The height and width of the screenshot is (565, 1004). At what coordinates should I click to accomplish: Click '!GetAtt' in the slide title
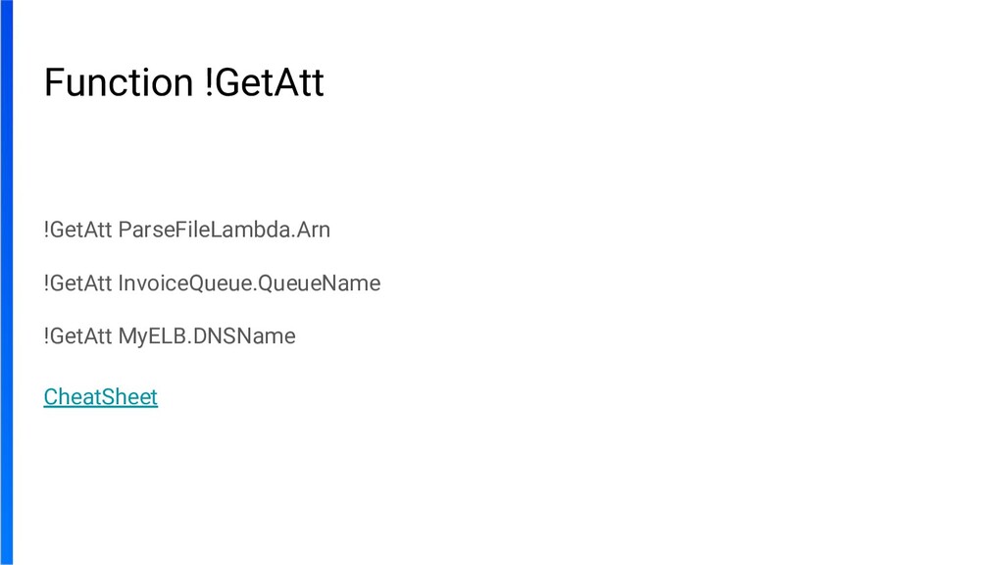267,82
